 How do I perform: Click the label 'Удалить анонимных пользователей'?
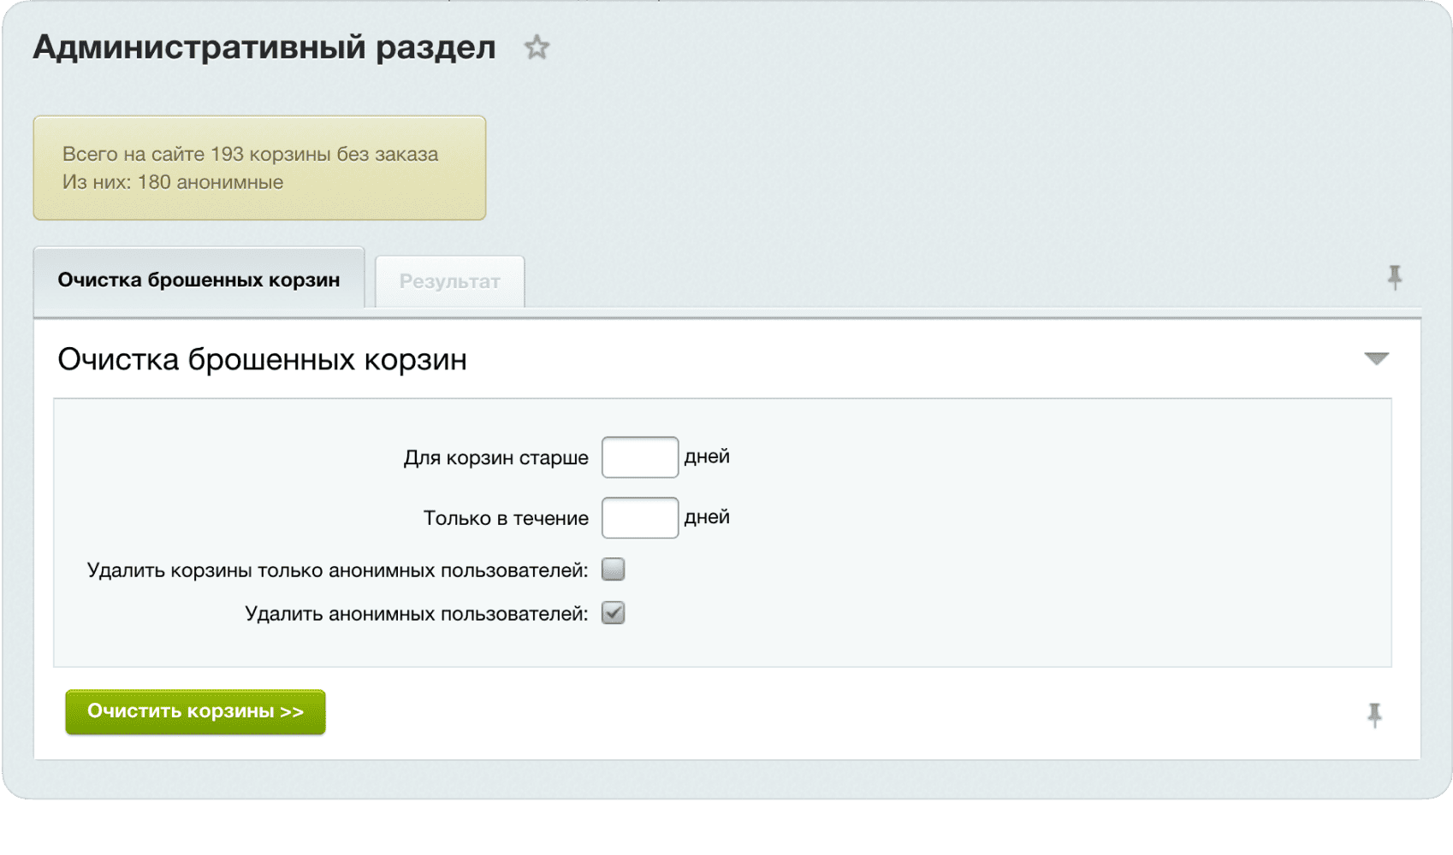click(417, 612)
